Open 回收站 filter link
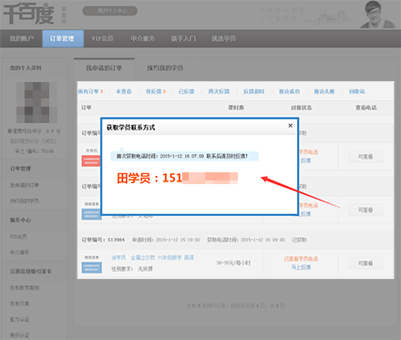This screenshot has width=401, height=340. pyautogui.click(x=356, y=91)
